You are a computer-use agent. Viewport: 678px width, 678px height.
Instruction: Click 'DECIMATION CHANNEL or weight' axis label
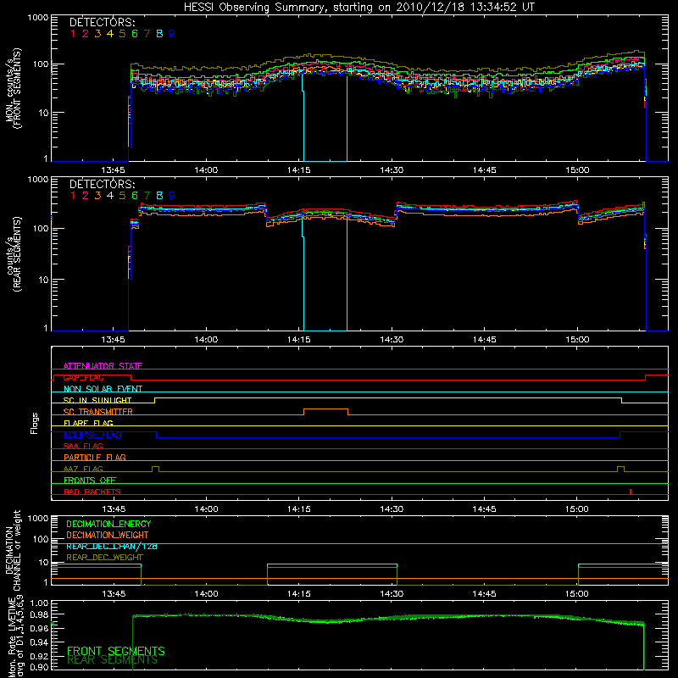click(x=14, y=550)
